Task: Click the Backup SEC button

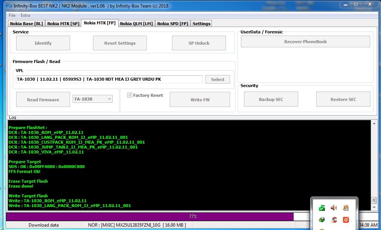Action: pos(271,99)
